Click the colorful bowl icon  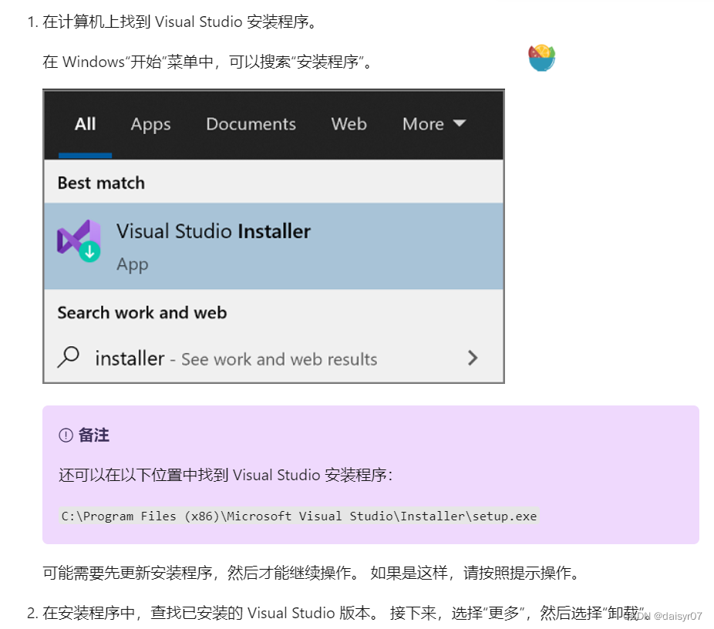pyautogui.click(x=542, y=58)
